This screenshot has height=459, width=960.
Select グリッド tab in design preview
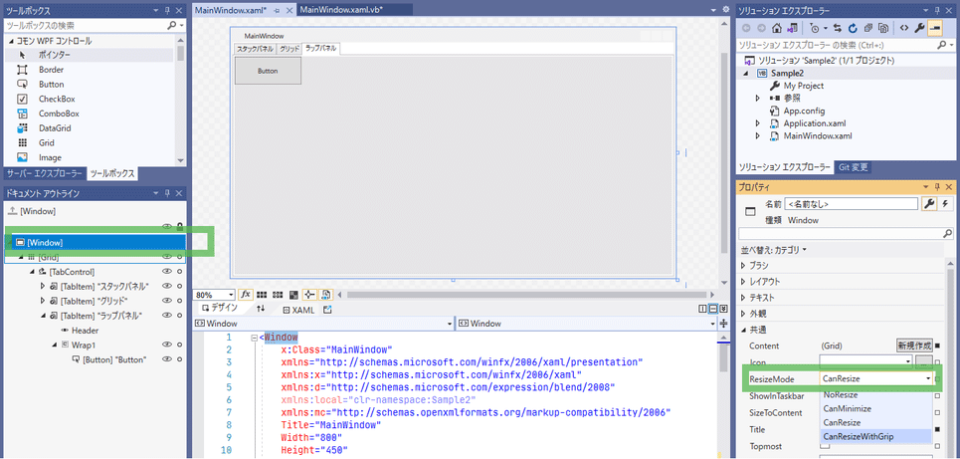(289, 49)
